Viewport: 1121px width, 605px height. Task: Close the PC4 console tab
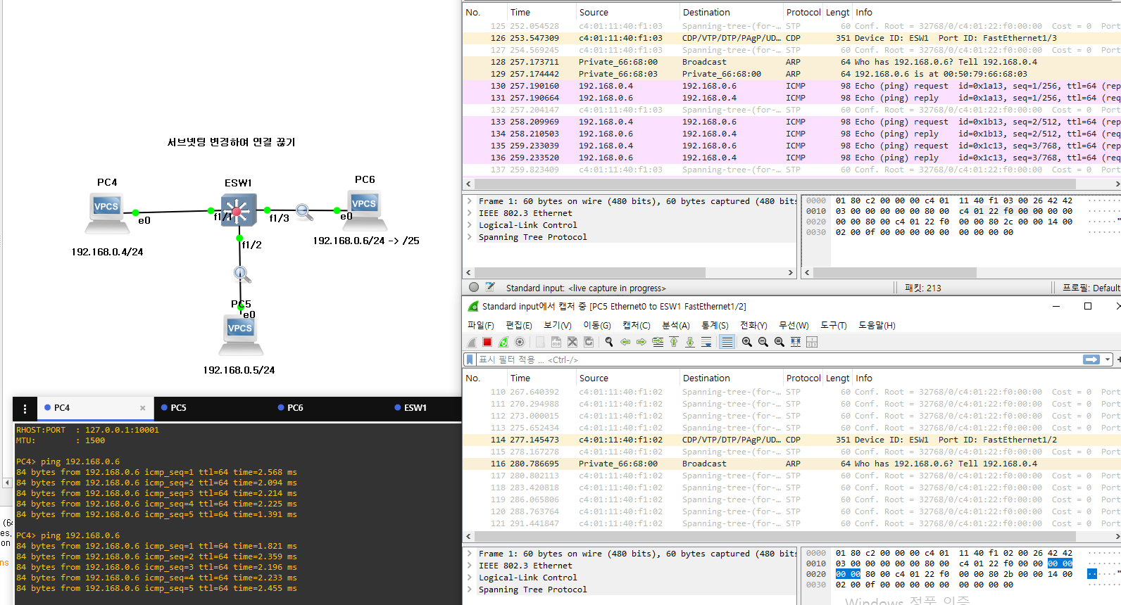click(x=142, y=408)
